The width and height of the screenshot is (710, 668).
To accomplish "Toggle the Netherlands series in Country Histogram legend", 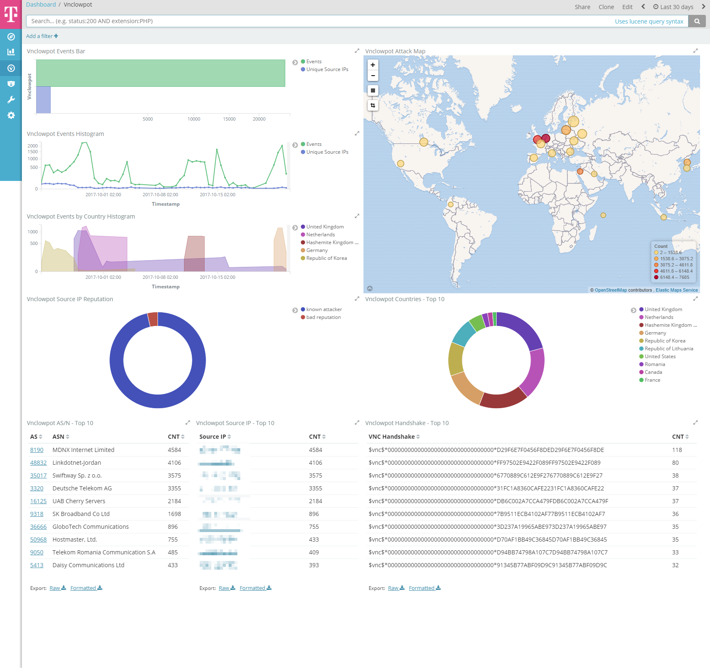I will tap(320, 235).
